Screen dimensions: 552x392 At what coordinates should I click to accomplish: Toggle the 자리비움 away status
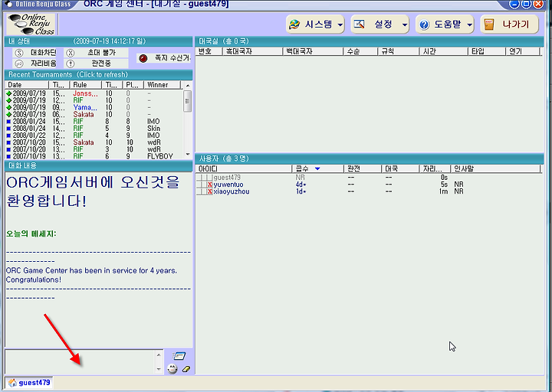(34, 64)
